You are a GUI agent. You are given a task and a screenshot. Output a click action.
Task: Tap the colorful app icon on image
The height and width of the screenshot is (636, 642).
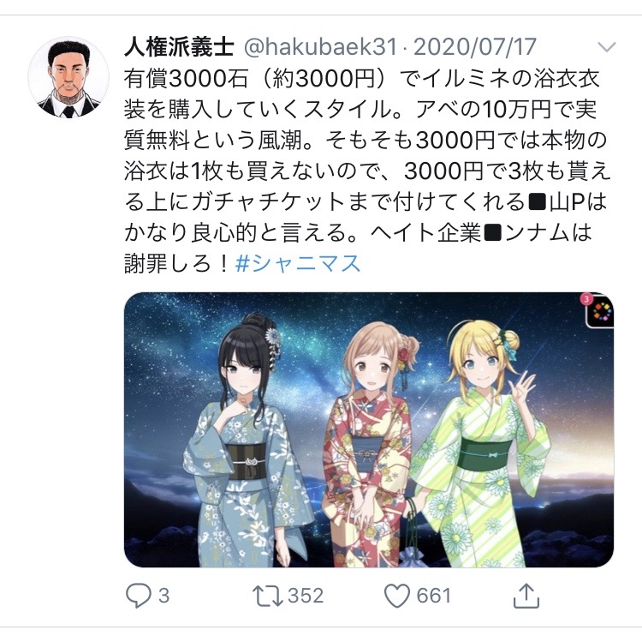(x=601, y=313)
